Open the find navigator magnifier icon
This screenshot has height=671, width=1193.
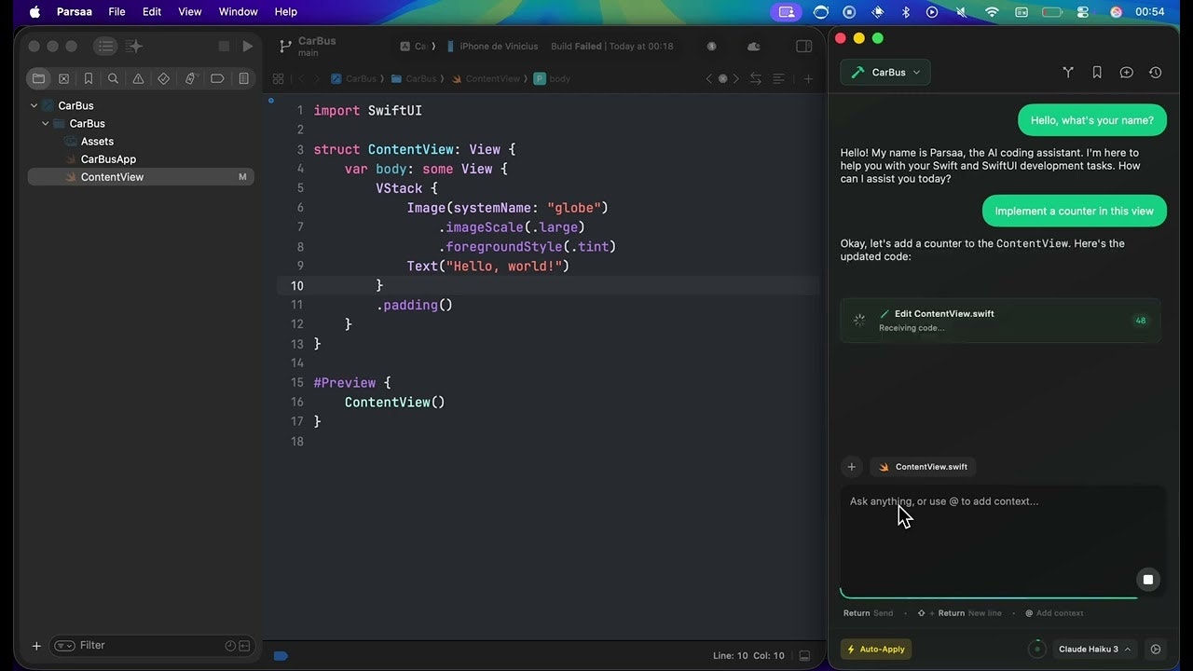point(113,78)
